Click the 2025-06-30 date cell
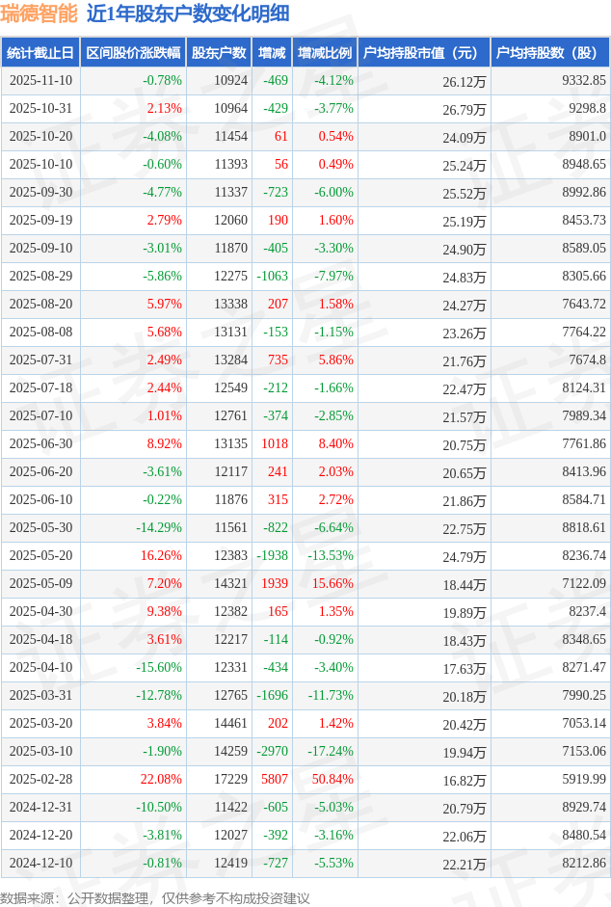This screenshot has width=611, height=907. [40, 444]
